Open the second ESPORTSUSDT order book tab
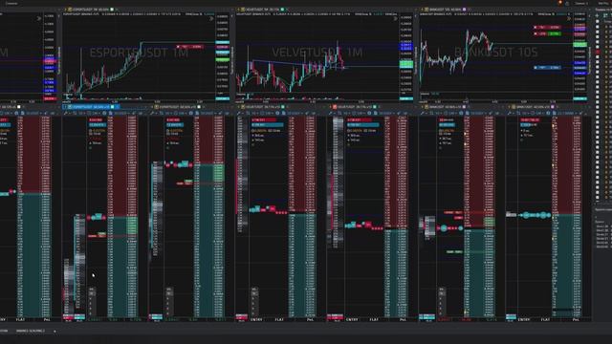The height and width of the screenshot is (344, 612). coord(178,107)
